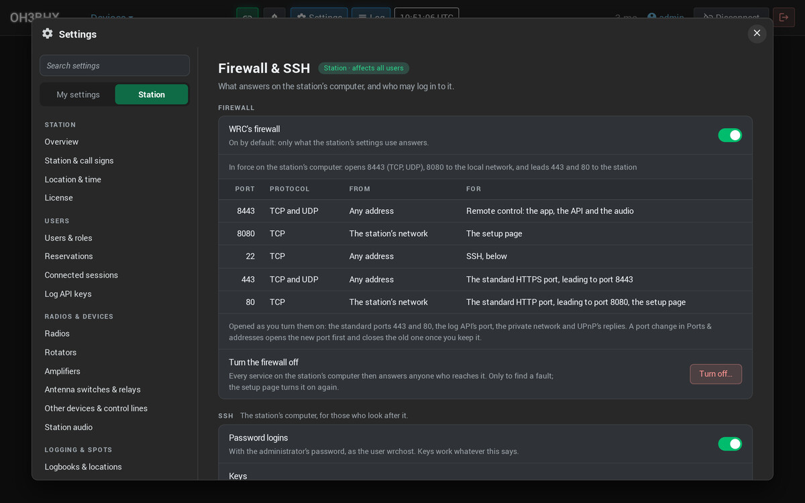The image size is (805, 503).
Task: Open the Devices dropdown in the top bar
Action: click(x=112, y=17)
